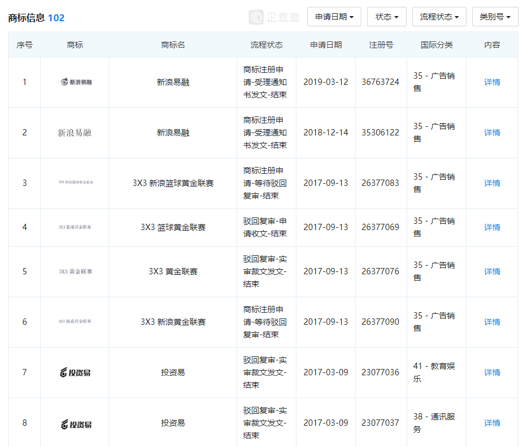Click registration number 23077036
The height and width of the screenshot is (447, 521).
[380, 372]
